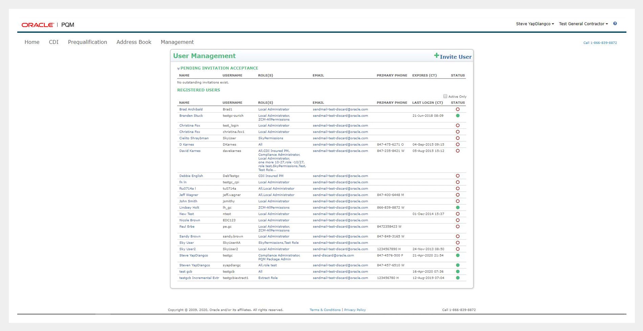The image size is (643, 331).
Task: Toggle Sky User2 status circle
Action: [x=458, y=249]
